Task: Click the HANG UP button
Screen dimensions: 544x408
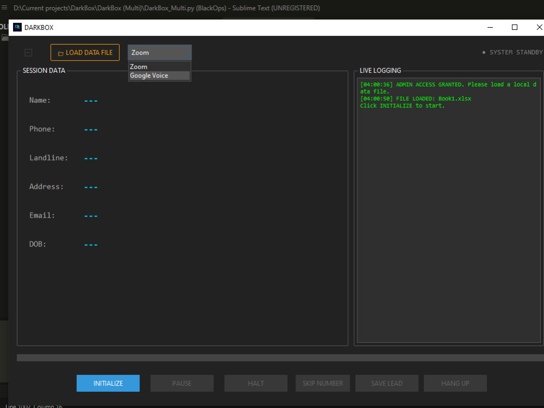Action: coord(455,383)
